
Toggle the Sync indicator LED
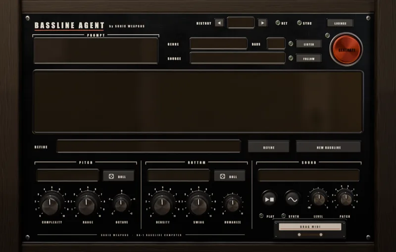click(x=299, y=23)
